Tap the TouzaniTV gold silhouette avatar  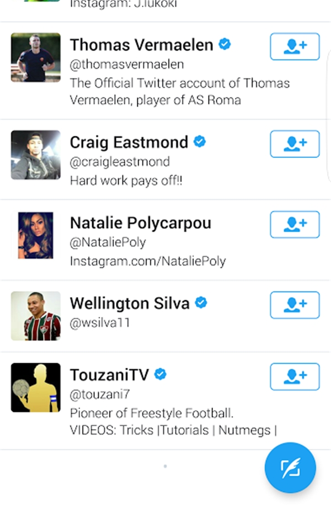pos(36,388)
